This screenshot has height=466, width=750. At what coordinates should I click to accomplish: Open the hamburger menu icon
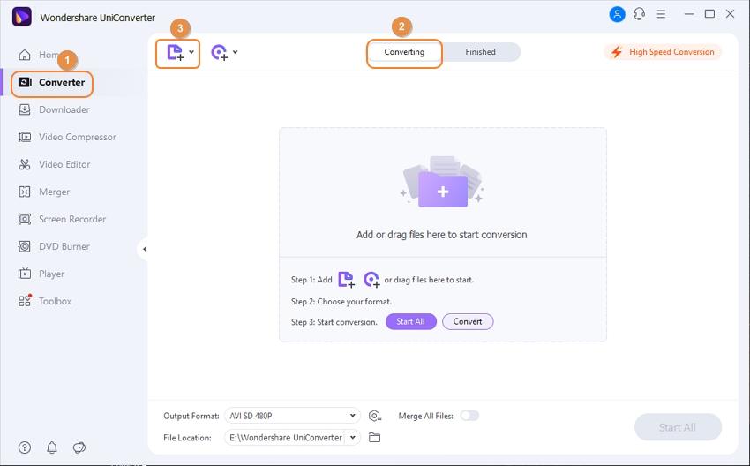tap(661, 14)
